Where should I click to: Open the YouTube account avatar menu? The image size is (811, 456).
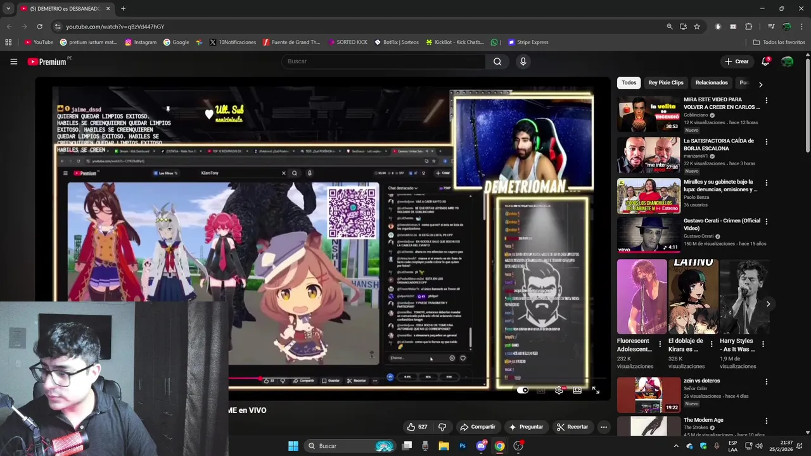[787, 61]
